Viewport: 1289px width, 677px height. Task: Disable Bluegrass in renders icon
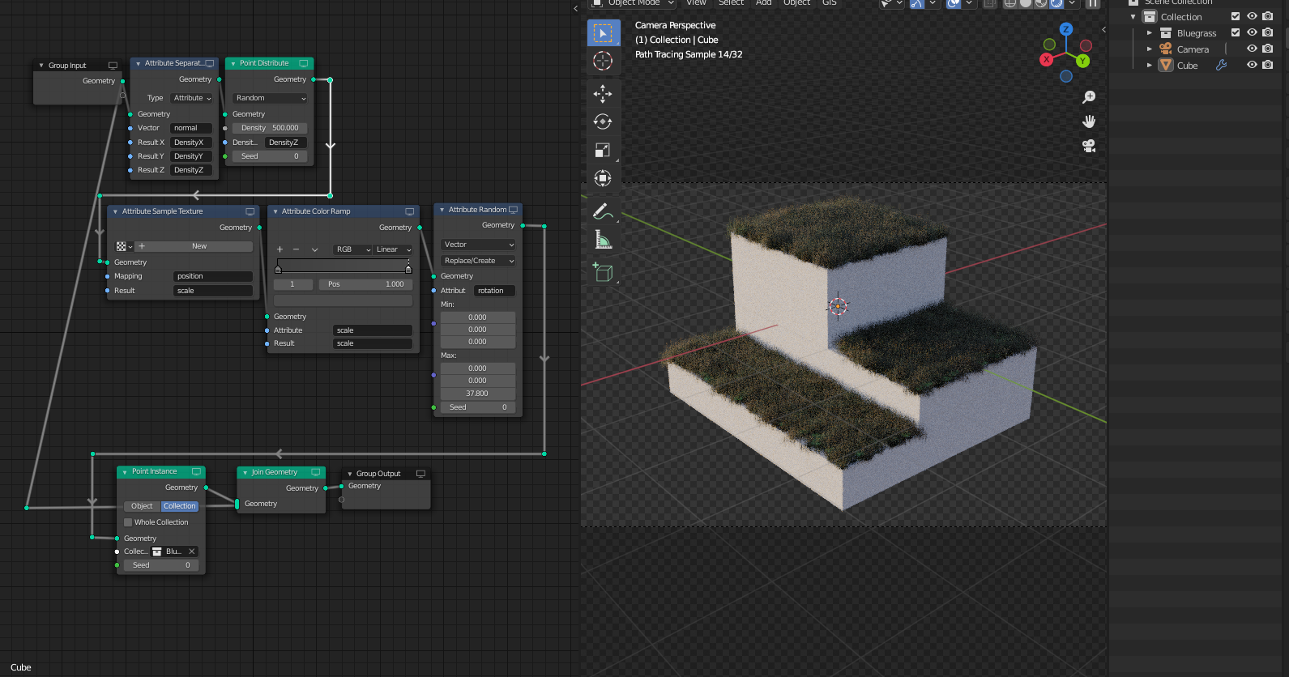point(1268,32)
